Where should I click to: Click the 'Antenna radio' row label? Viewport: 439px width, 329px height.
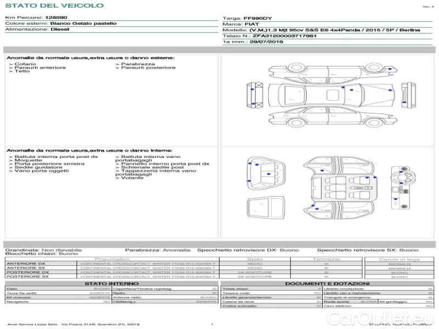(x=127, y=297)
